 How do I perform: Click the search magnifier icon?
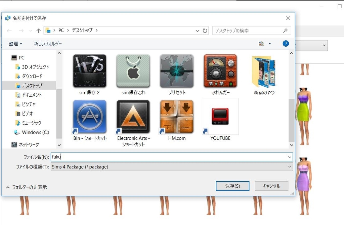coord(286,31)
